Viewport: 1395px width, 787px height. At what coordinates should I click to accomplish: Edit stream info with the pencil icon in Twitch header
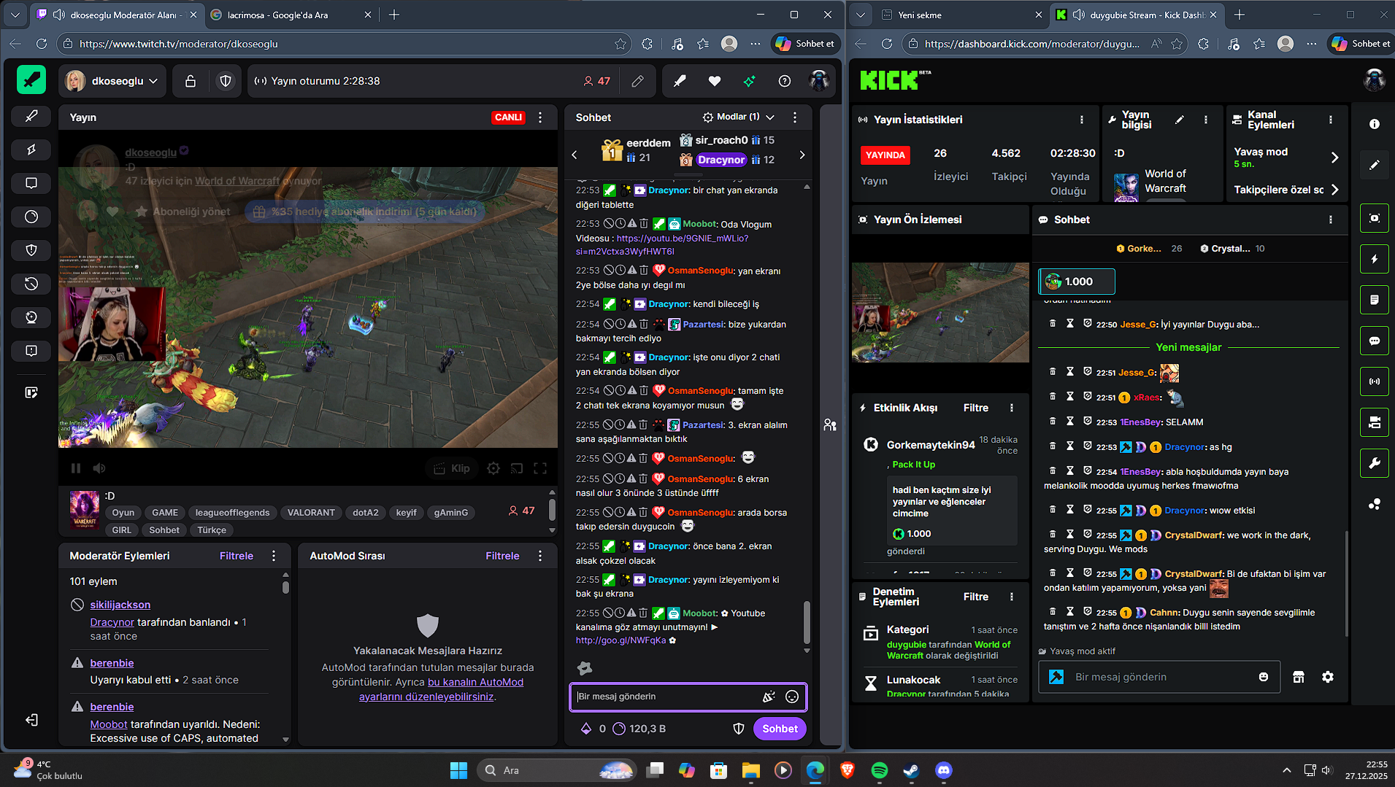point(637,81)
